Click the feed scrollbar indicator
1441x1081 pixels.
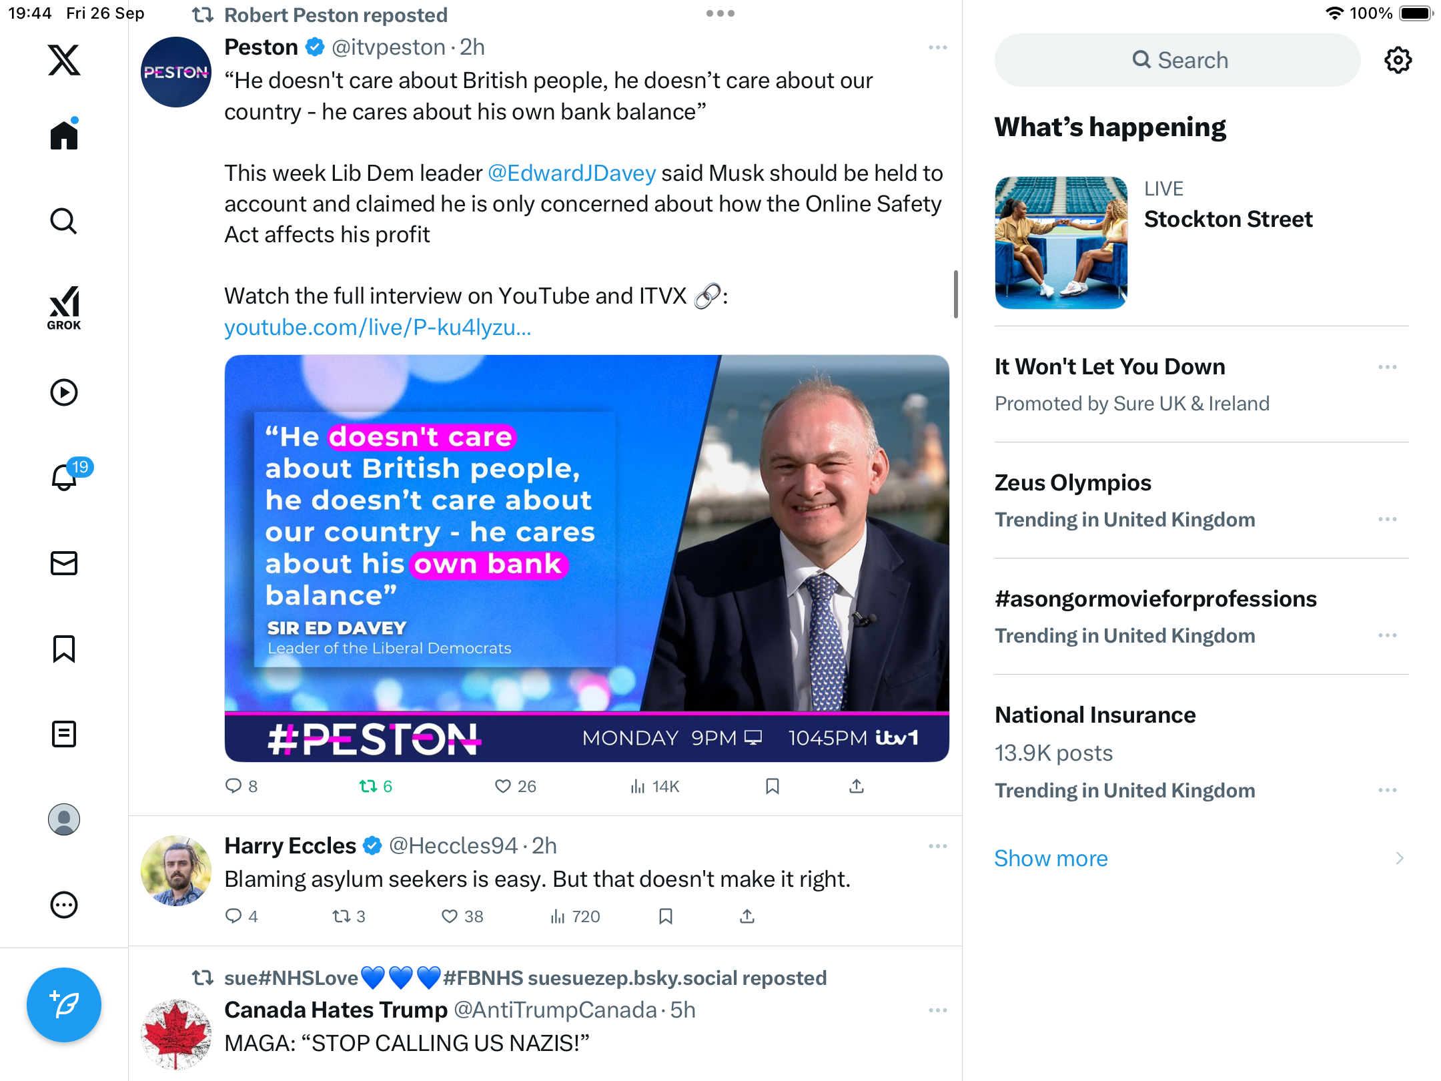(956, 294)
